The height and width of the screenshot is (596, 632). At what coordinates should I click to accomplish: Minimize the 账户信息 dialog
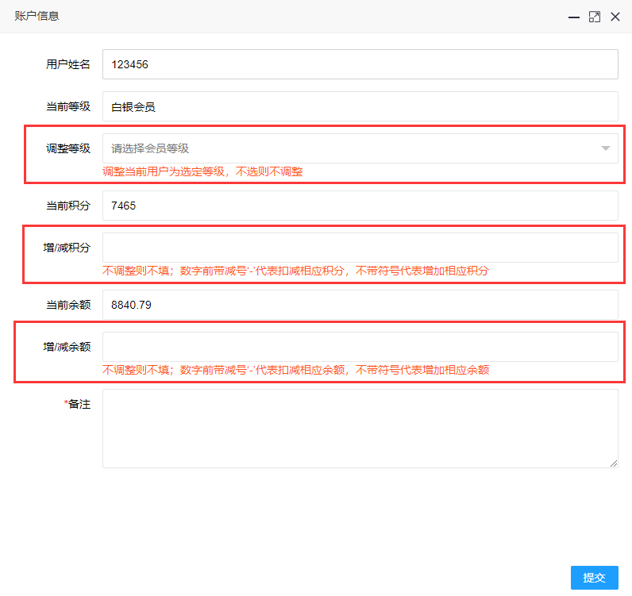point(573,17)
